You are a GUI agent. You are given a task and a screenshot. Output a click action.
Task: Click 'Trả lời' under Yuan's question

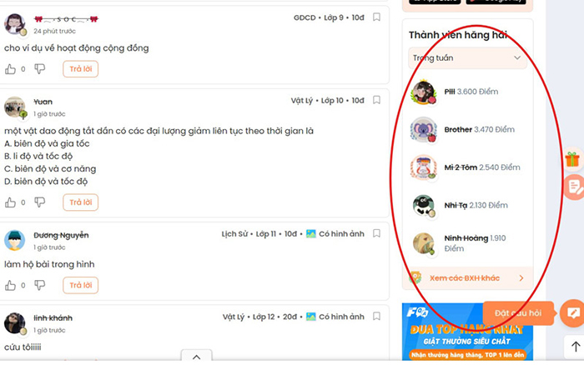pyautogui.click(x=80, y=202)
